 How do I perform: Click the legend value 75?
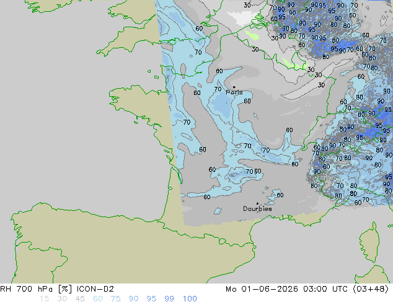click(x=115, y=299)
